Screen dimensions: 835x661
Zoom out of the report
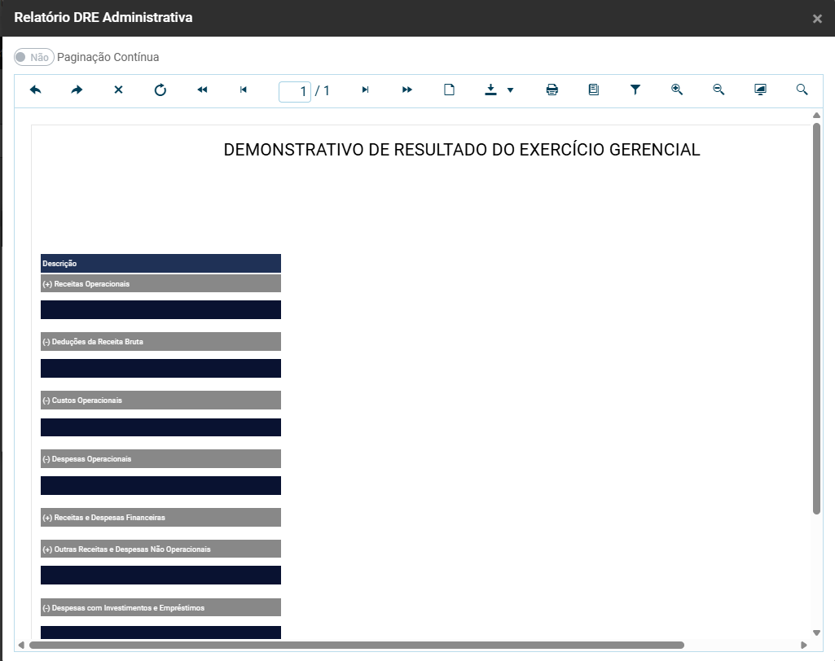[x=719, y=90]
